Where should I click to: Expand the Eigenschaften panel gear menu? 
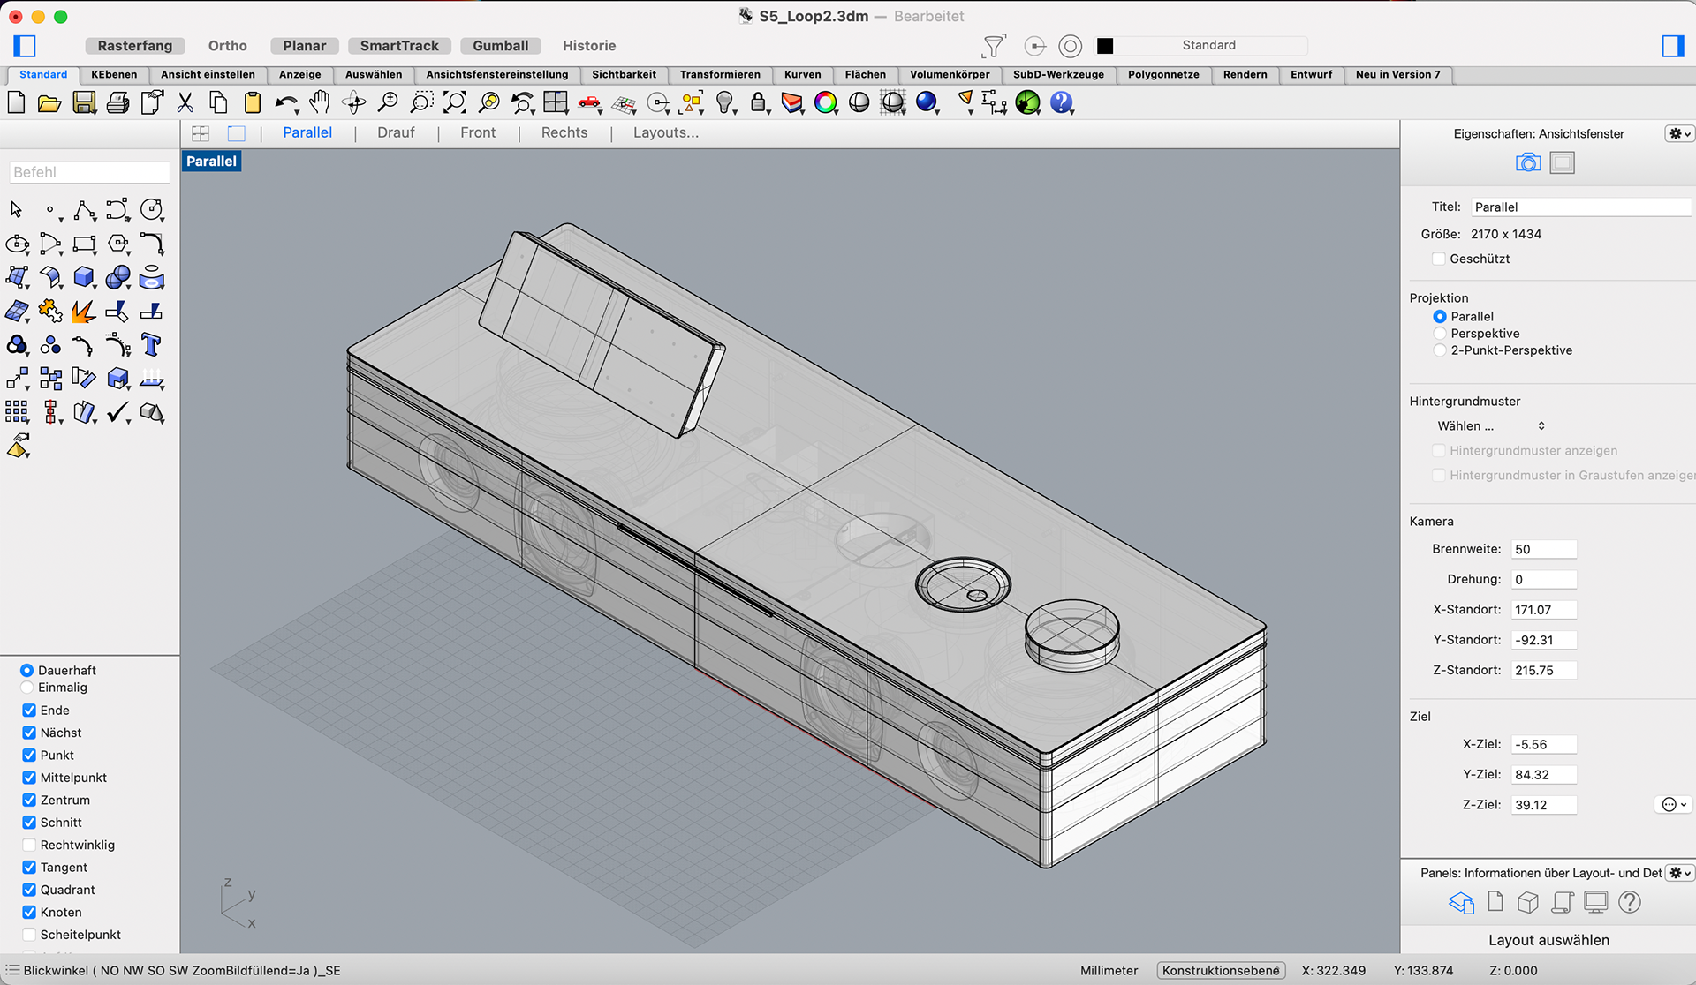[1678, 134]
